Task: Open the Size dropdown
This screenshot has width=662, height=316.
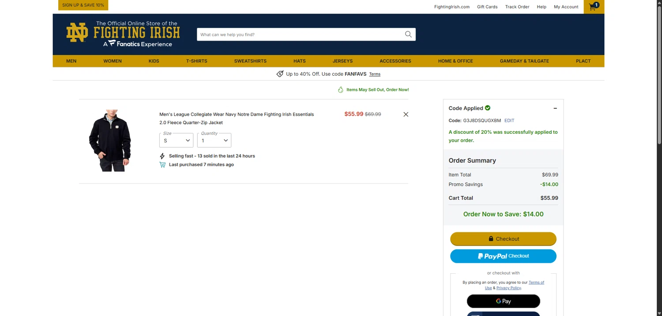Action: [177, 140]
